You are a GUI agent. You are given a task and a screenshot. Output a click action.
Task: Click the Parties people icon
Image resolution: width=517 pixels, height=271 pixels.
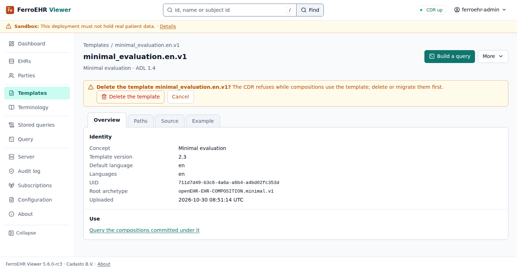click(x=11, y=76)
